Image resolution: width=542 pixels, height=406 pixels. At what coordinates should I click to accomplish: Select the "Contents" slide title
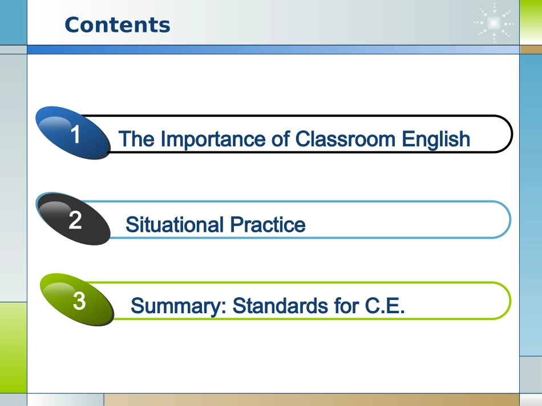pyautogui.click(x=118, y=25)
